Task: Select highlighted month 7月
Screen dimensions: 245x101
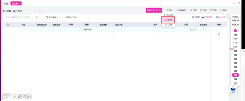Action: pyautogui.click(x=235, y=75)
